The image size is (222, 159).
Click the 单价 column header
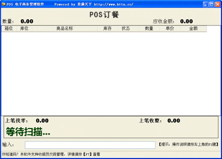coord(170,29)
